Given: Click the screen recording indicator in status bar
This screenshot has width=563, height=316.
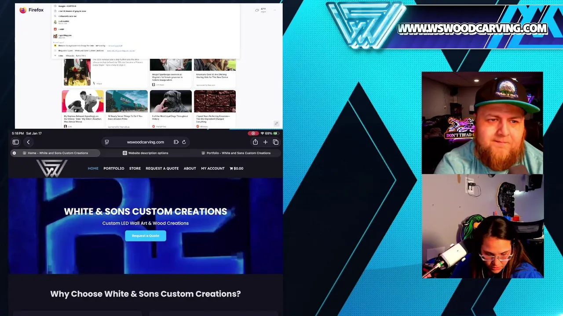Looking at the screenshot, I should coord(253,133).
